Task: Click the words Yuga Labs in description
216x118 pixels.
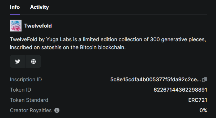Action: pyautogui.click(x=59, y=40)
